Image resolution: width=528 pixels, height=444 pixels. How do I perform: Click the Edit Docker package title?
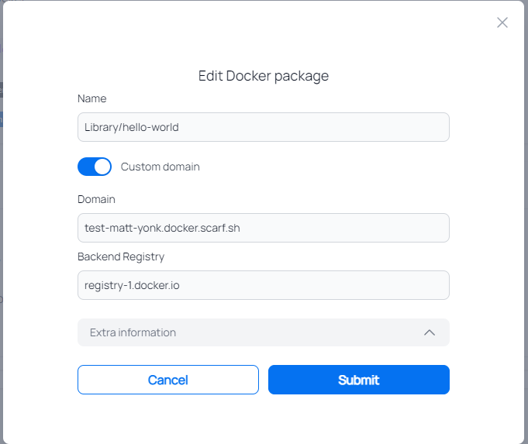[x=264, y=76]
